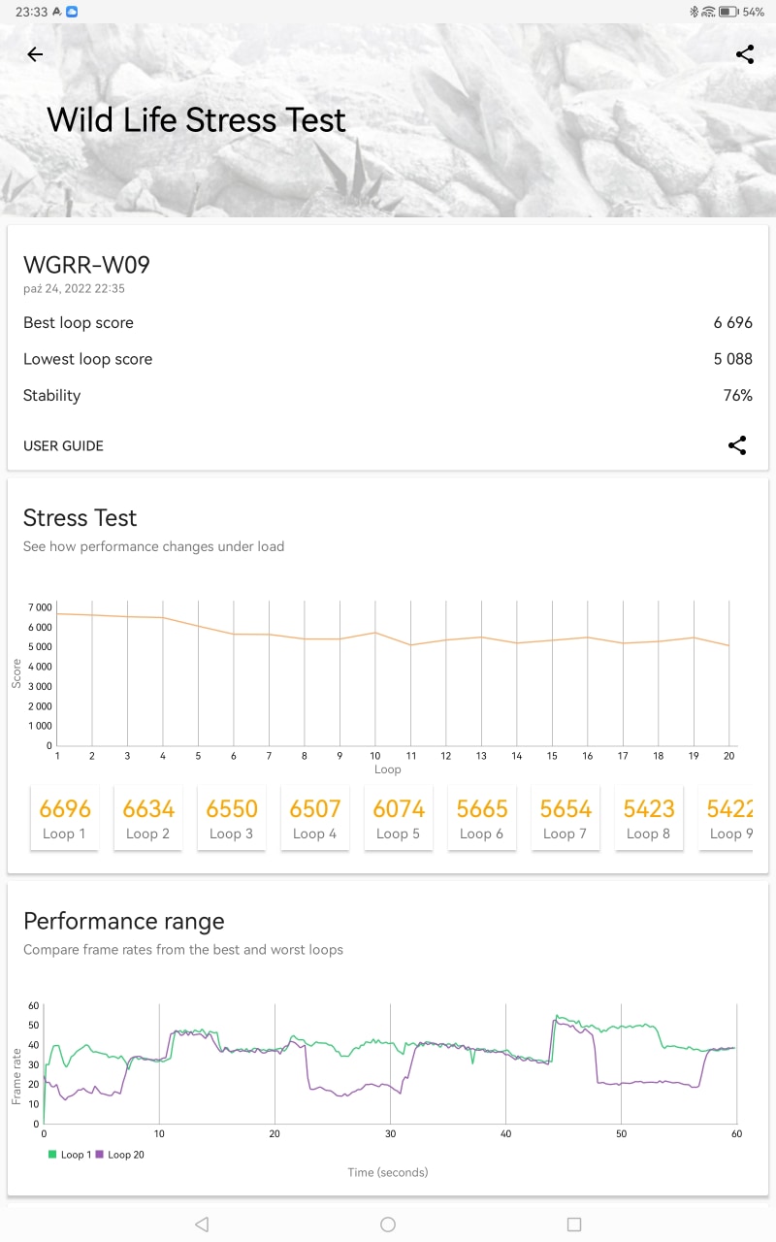The width and height of the screenshot is (776, 1242).
Task: Select the Loop 7 score card
Action: point(566,818)
